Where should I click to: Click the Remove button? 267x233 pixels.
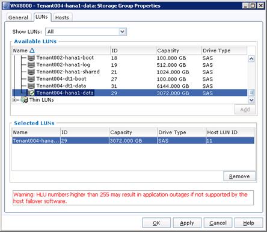[239, 176]
